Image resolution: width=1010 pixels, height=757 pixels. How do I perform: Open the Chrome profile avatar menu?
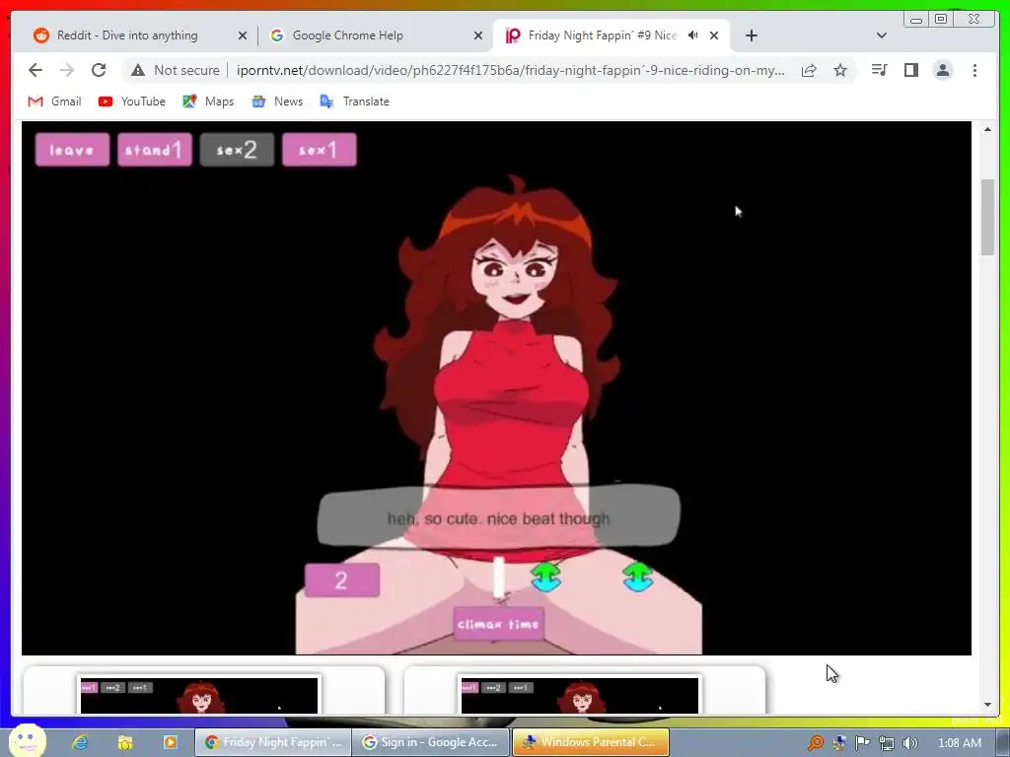942,70
